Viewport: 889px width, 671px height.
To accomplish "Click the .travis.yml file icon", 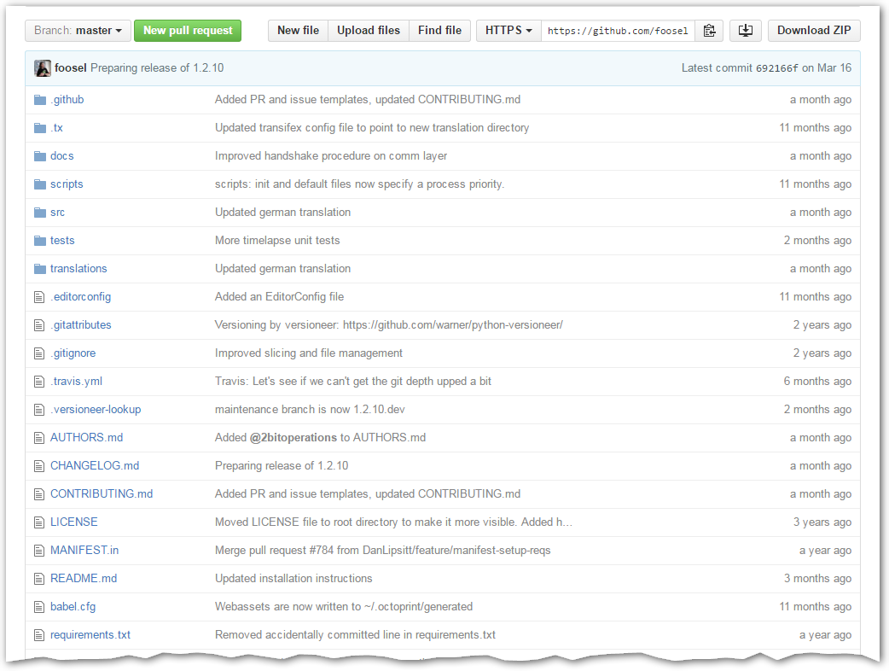I will [38, 381].
